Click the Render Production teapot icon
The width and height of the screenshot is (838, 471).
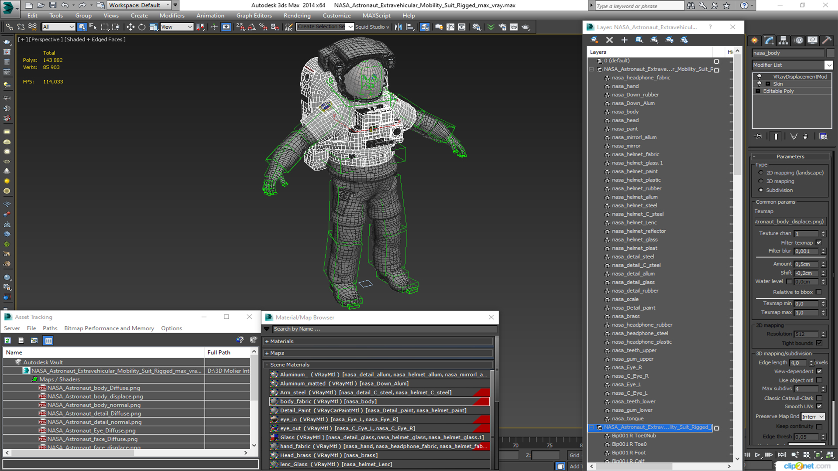click(x=525, y=27)
